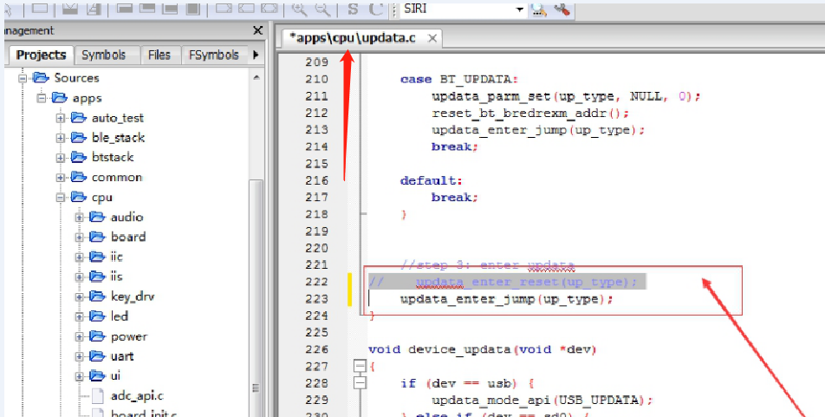Click the S toolbar icon
This screenshot has width=825, height=417.
point(353,9)
